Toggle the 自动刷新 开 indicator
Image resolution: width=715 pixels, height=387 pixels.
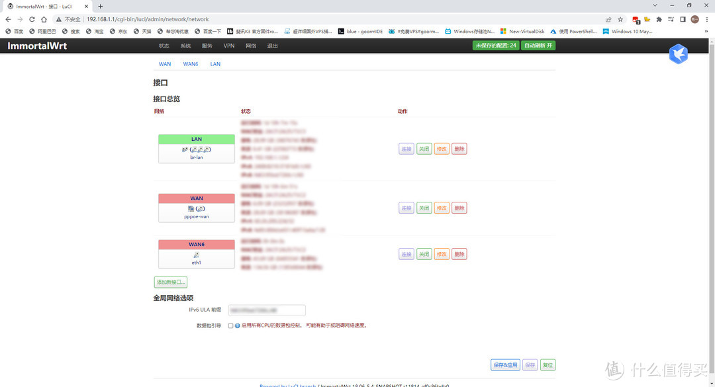pyautogui.click(x=538, y=46)
